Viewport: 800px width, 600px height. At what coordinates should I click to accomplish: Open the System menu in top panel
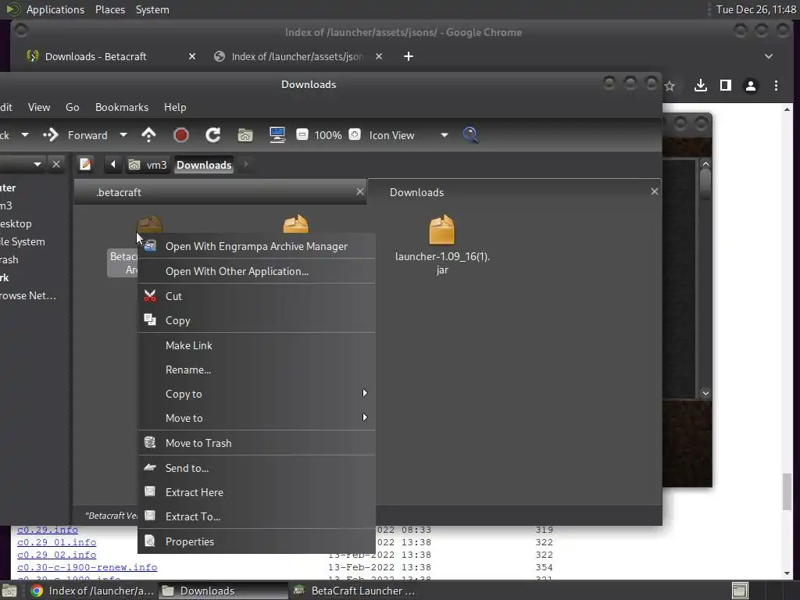pos(152,9)
